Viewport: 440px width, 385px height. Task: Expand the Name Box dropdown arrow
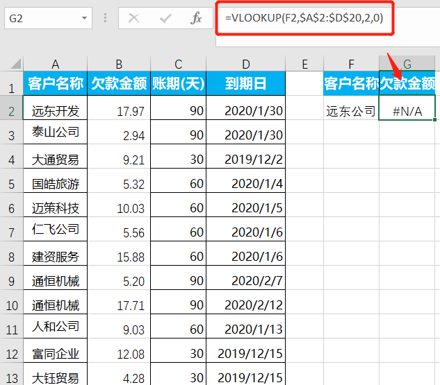[x=84, y=18]
